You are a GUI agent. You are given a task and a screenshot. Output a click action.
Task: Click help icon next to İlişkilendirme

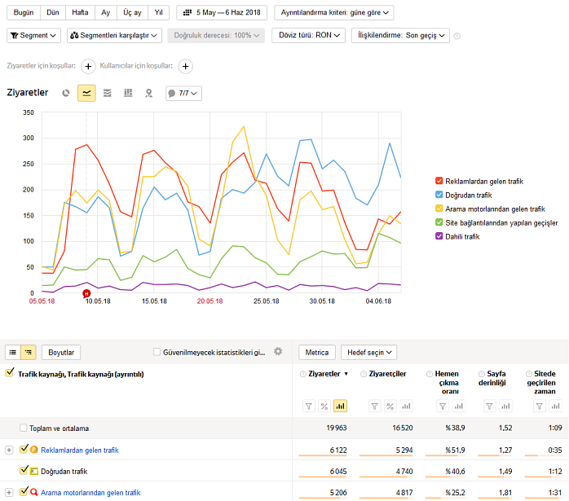tap(457, 36)
